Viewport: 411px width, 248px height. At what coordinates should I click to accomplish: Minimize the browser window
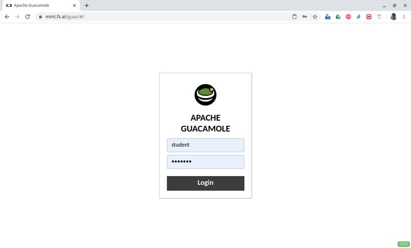click(384, 6)
